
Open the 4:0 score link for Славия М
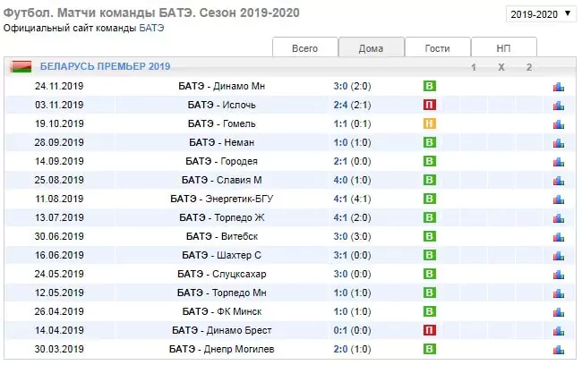[x=340, y=180]
